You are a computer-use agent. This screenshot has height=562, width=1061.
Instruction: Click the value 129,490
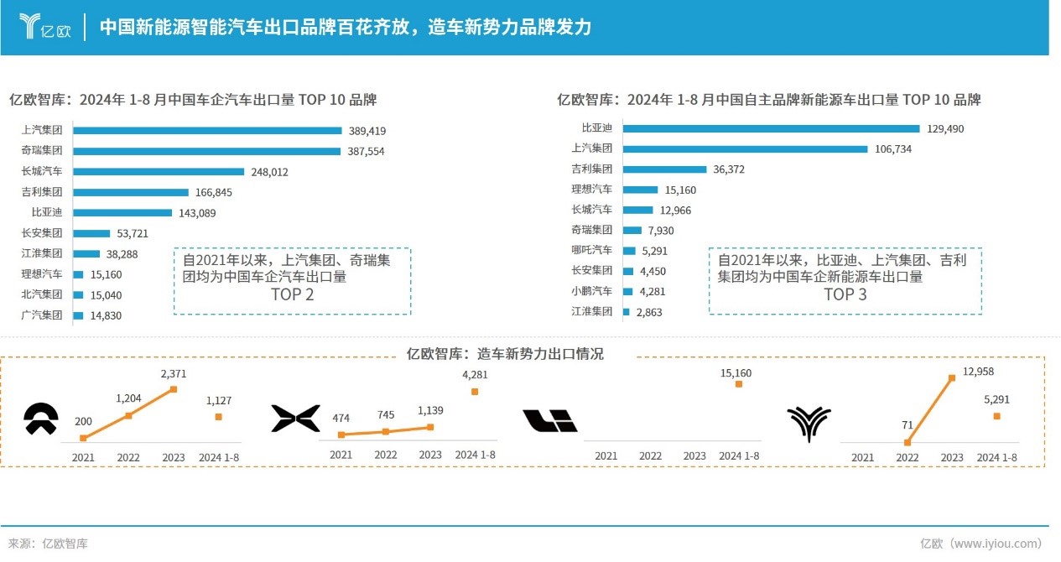click(x=945, y=128)
